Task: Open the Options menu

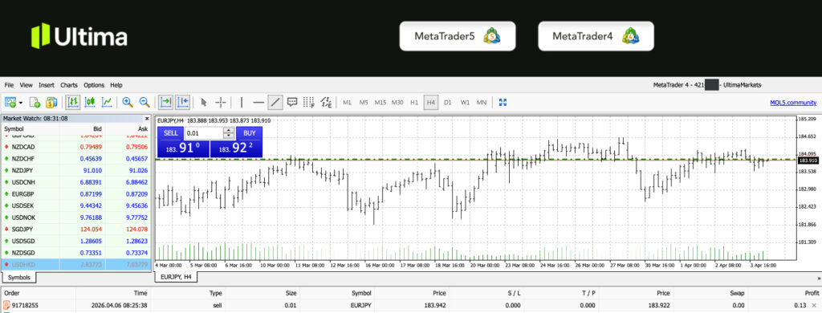Action: pyautogui.click(x=94, y=85)
